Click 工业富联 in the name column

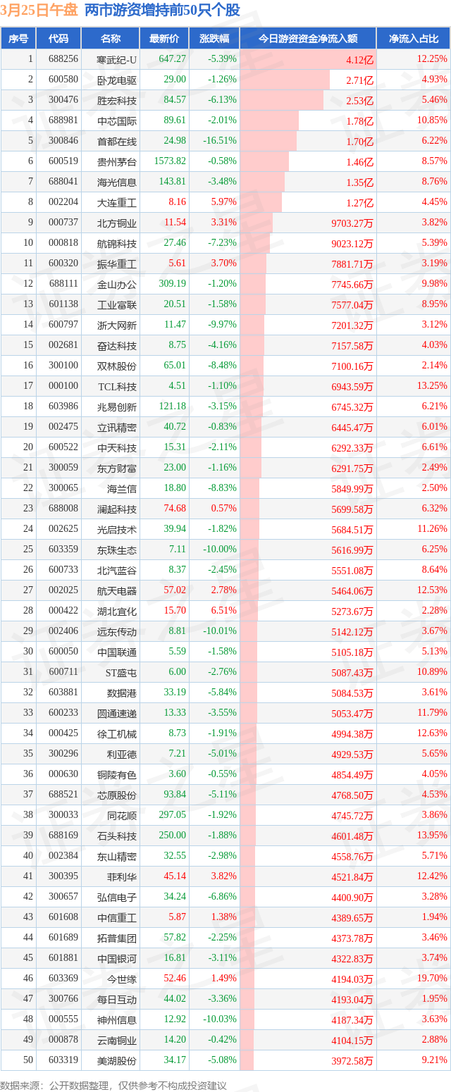(117, 304)
